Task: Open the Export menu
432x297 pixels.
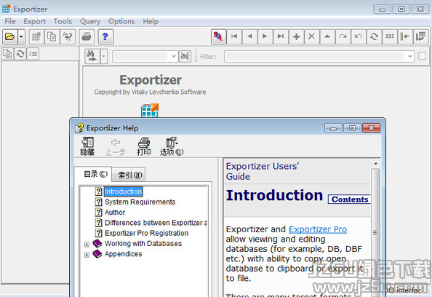Action: pos(34,21)
